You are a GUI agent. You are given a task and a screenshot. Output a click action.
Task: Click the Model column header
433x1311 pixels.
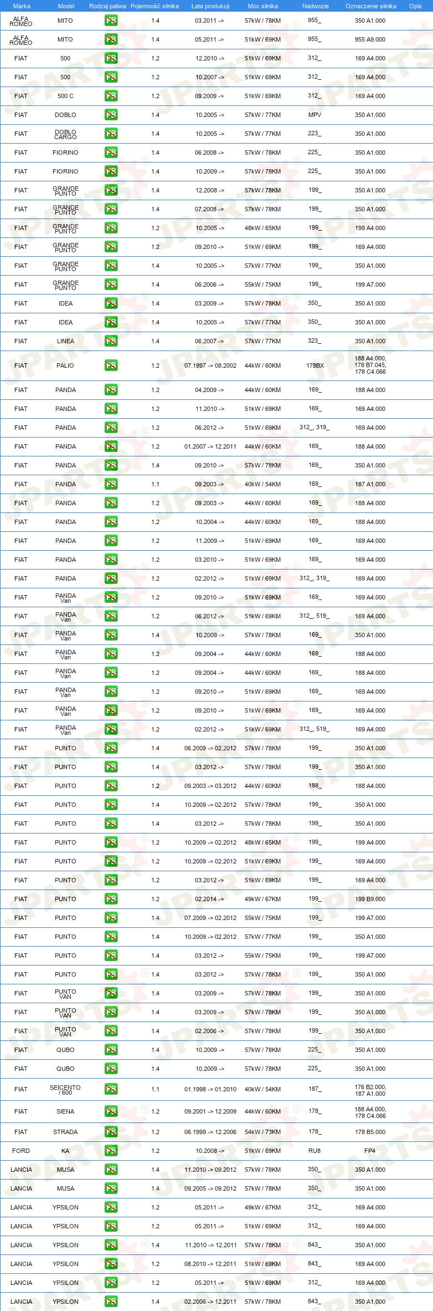point(66,6)
